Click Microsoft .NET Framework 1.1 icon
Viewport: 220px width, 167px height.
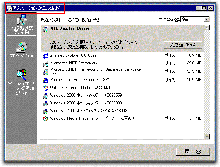[46, 64]
